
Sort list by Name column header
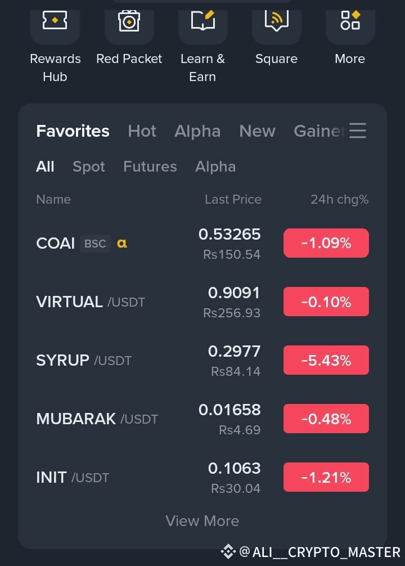[53, 199]
